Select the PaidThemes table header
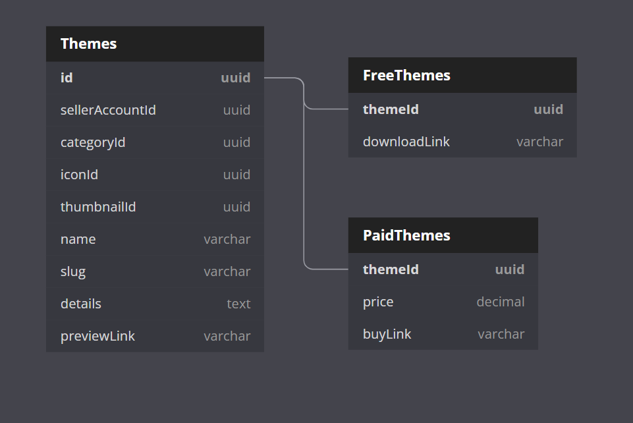The image size is (633, 423). point(443,235)
